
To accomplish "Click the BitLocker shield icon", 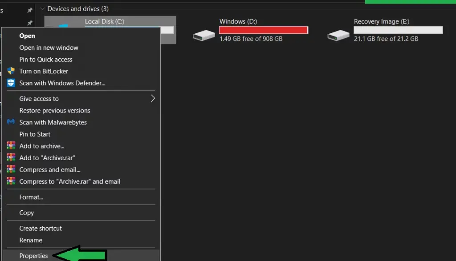I will [x=11, y=71].
